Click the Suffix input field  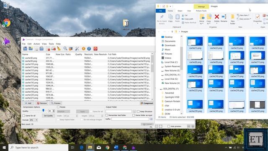pos(130,119)
